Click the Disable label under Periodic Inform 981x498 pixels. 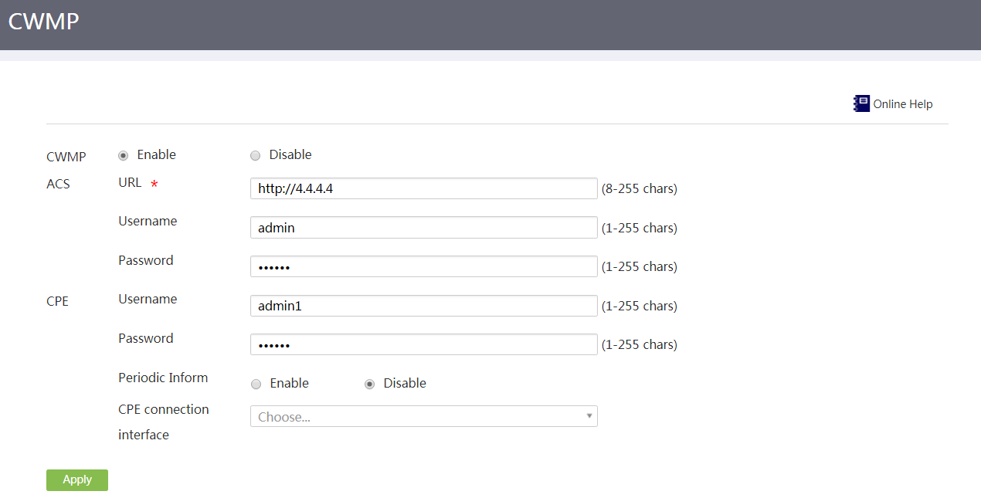405,383
